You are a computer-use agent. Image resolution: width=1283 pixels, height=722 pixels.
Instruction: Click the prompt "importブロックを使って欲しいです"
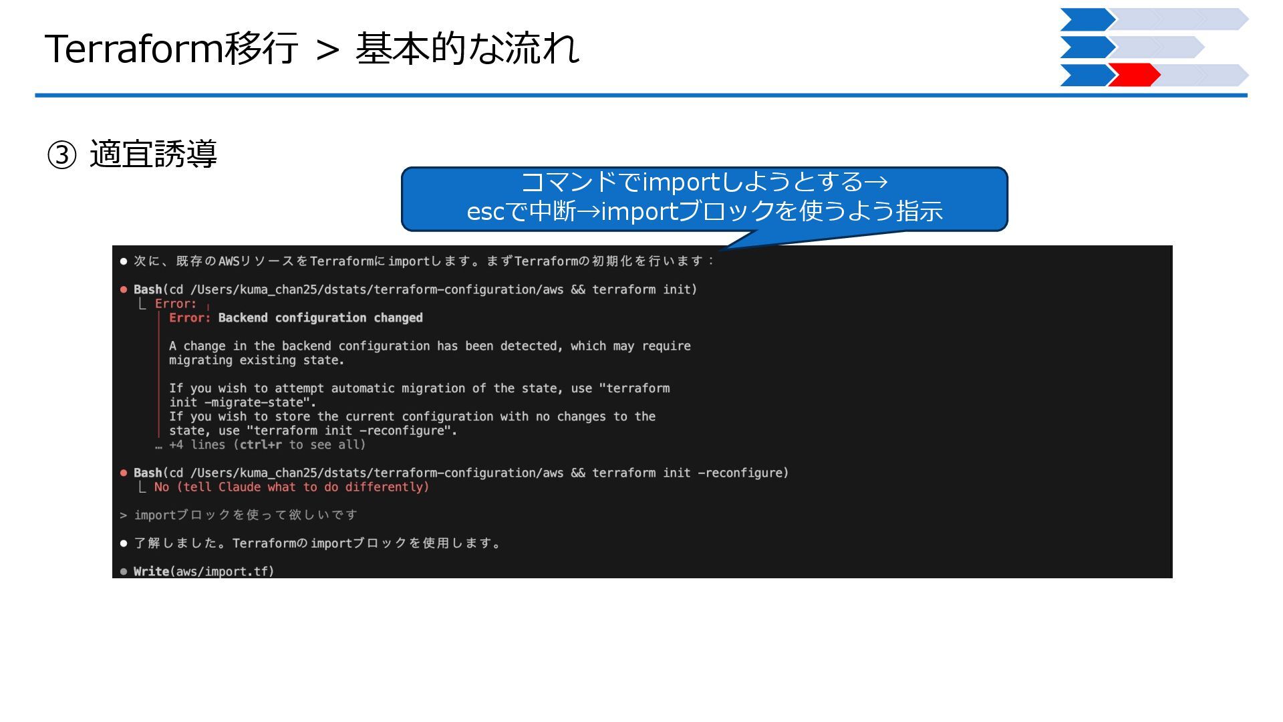245,515
